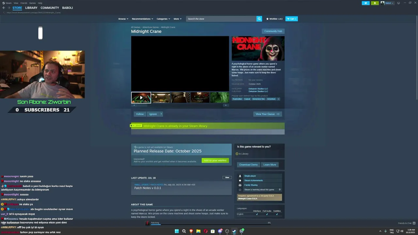The height and width of the screenshot is (235, 418).
Task: Open All Games breadcrumb link
Action: 136,27
